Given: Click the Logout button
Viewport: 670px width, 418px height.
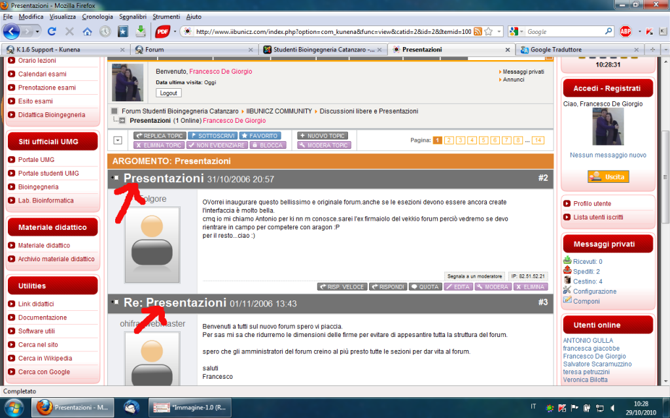Looking at the screenshot, I should coord(168,93).
